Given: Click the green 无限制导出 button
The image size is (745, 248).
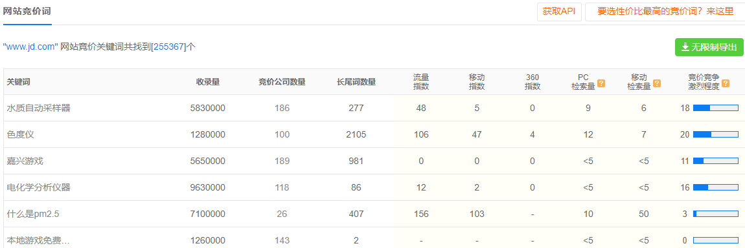Looking at the screenshot, I should pos(709,47).
